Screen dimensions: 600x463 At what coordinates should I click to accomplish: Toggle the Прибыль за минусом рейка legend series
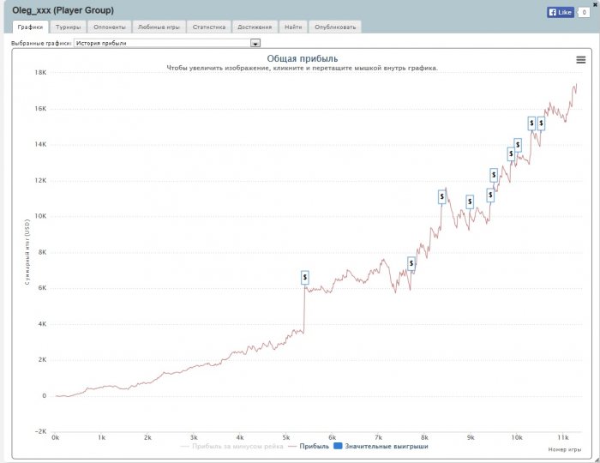point(232,446)
